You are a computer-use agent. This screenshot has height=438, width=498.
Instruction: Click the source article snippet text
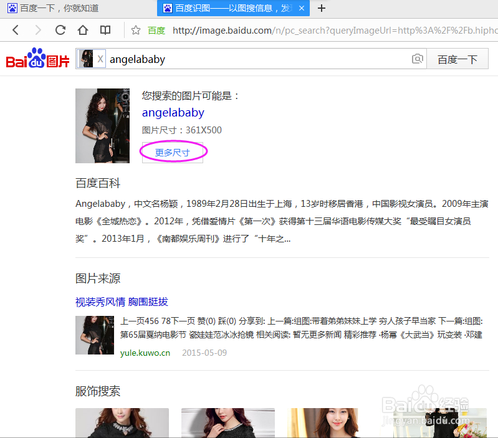click(x=302, y=328)
